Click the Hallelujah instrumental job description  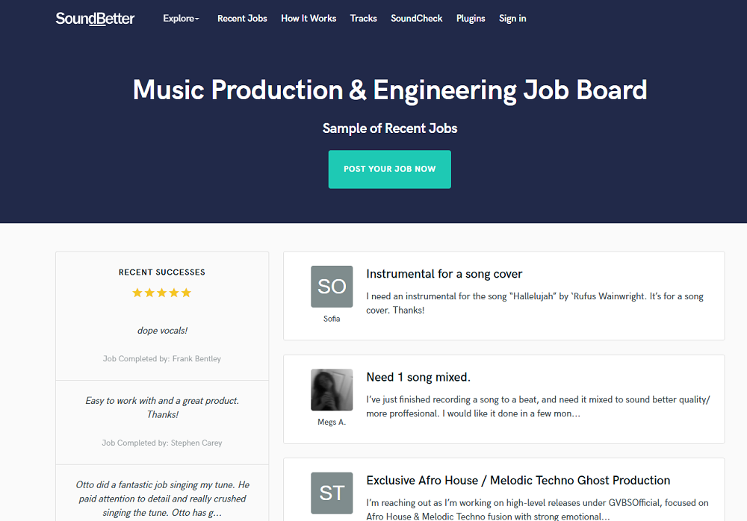(x=535, y=303)
